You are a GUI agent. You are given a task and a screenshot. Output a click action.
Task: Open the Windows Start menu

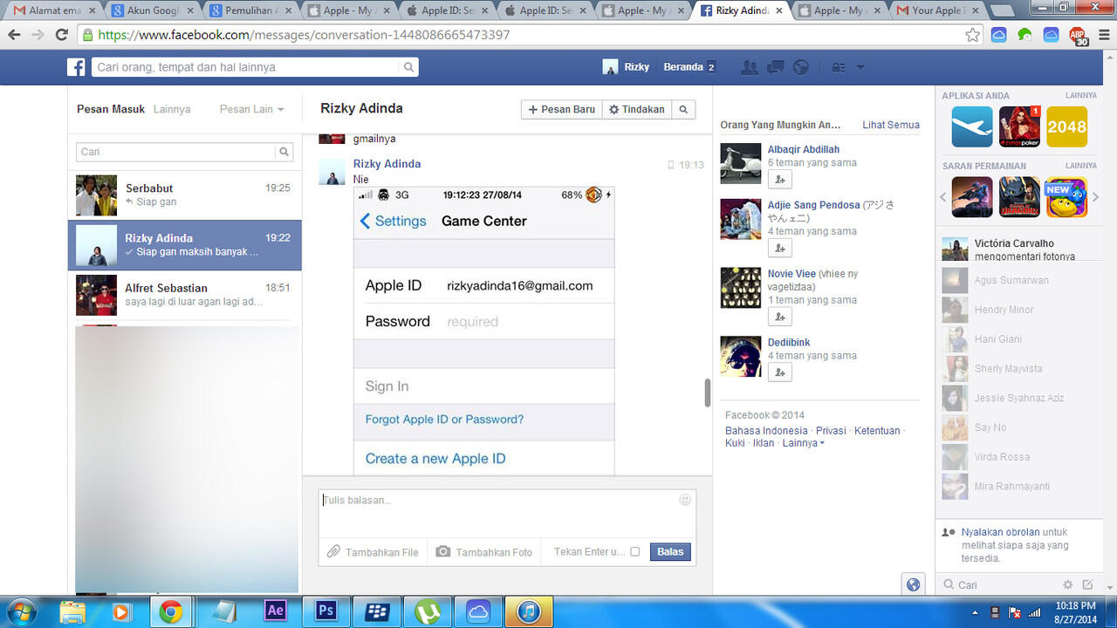tap(21, 611)
